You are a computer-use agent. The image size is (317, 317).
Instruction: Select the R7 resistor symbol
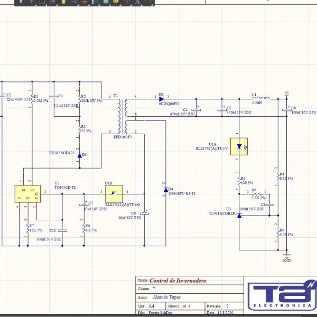27,228
